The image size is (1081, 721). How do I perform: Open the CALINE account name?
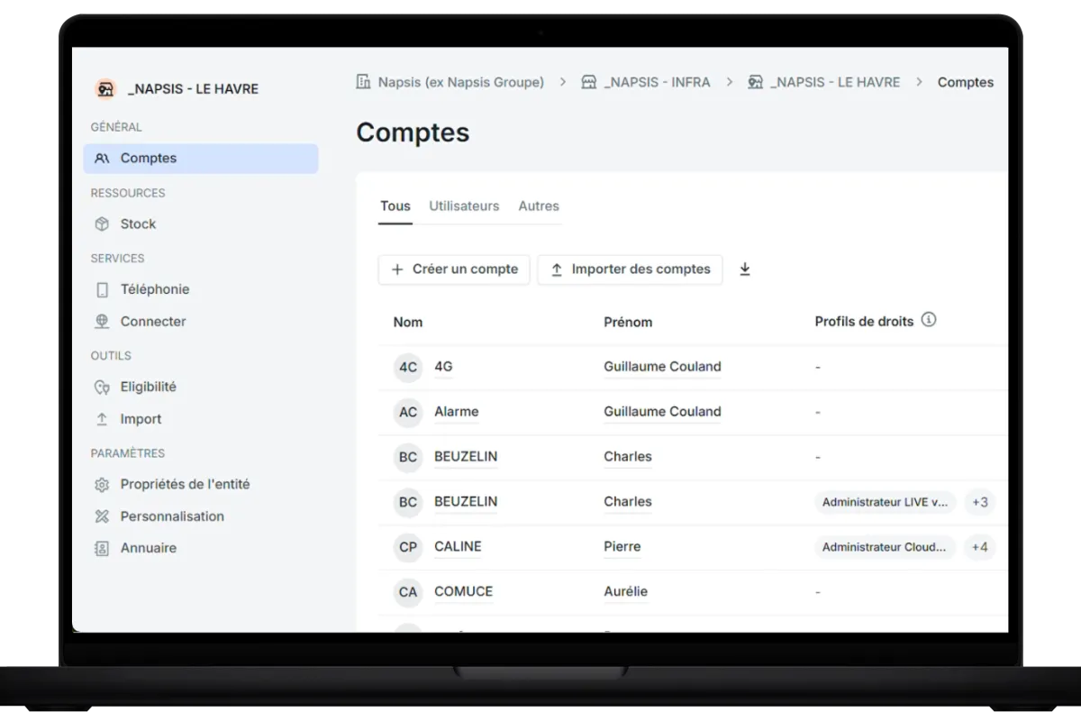(458, 547)
